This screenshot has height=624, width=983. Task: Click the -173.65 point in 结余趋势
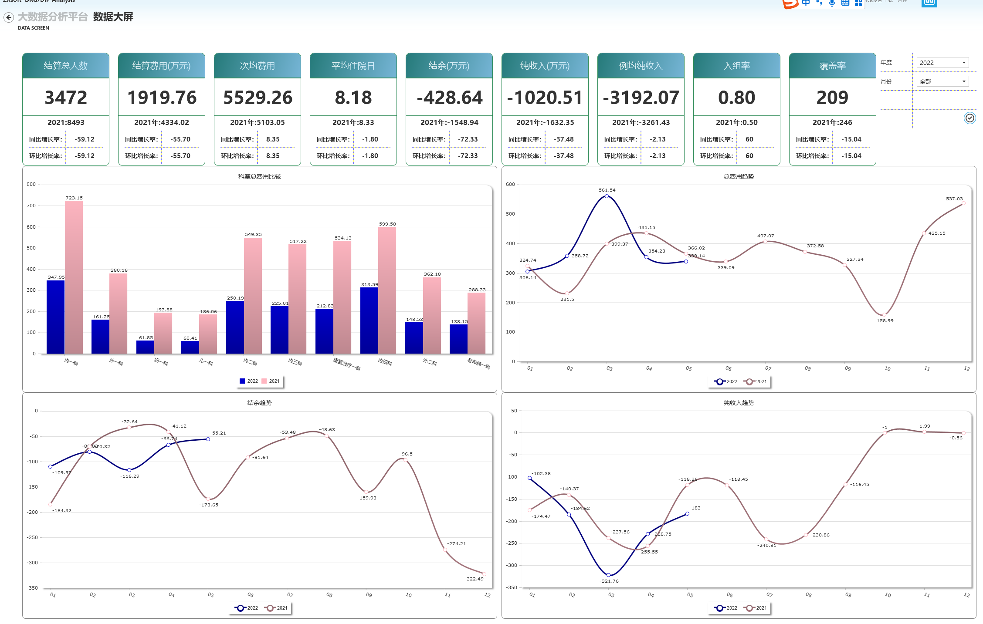point(208,499)
